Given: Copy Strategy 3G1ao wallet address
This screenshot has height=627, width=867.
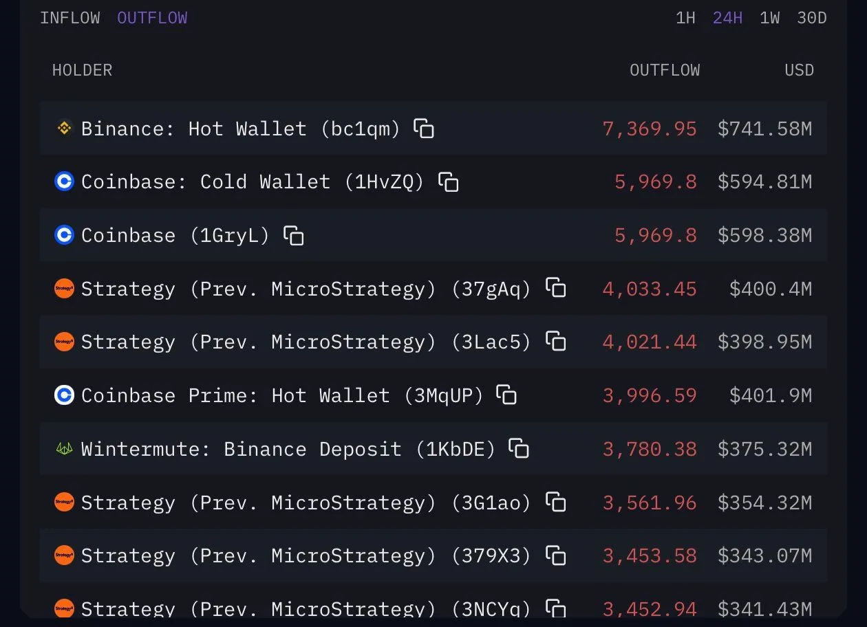Looking at the screenshot, I should click(555, 503).
